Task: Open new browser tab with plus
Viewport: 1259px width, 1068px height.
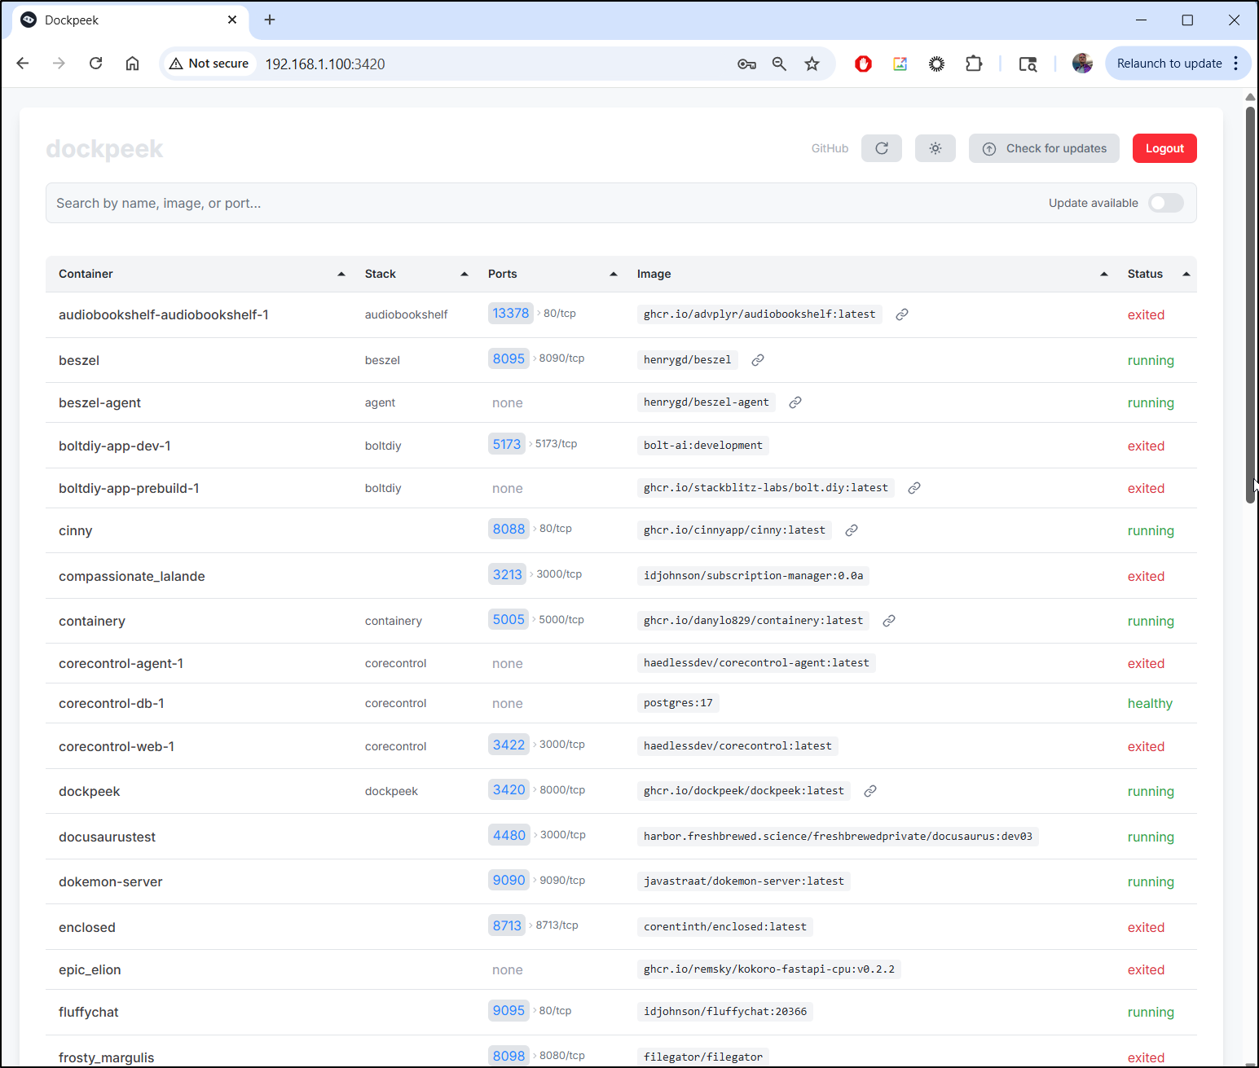Action: 270,20
